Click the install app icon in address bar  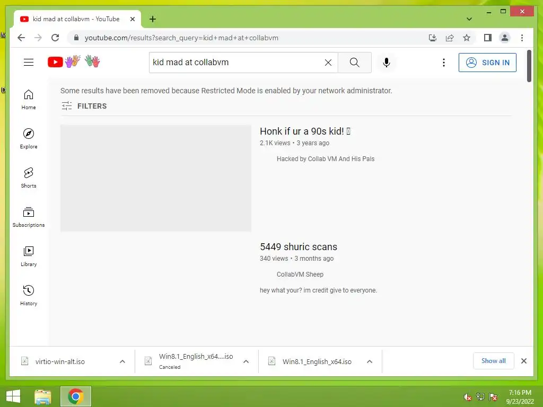pyautogui.click(x=433, y=38)
